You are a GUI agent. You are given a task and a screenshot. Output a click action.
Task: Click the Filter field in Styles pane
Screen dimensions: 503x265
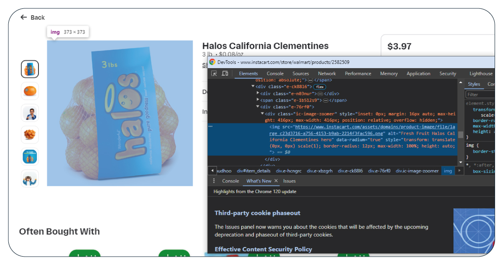[x=481, y=94]
